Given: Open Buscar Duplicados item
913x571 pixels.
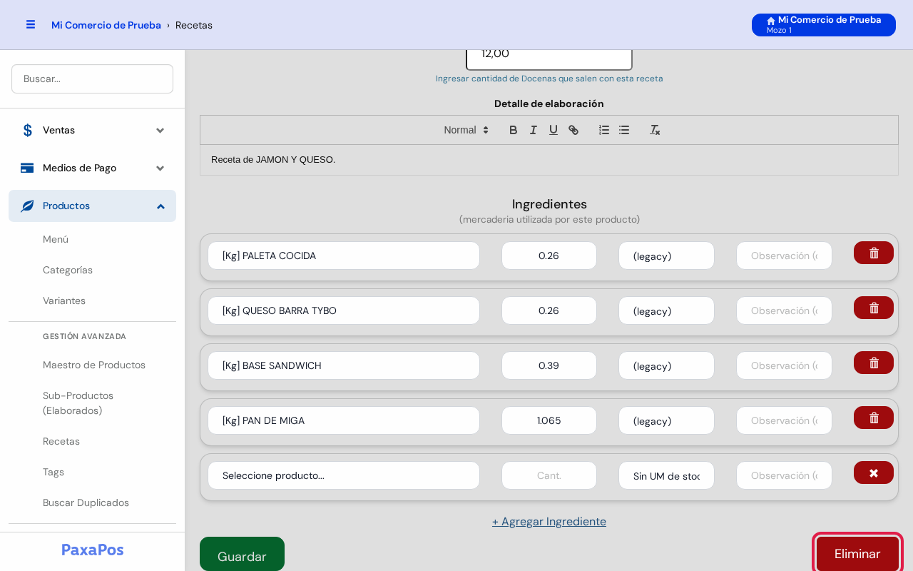Looking at the screenshot, I should (x=86, y=502).
